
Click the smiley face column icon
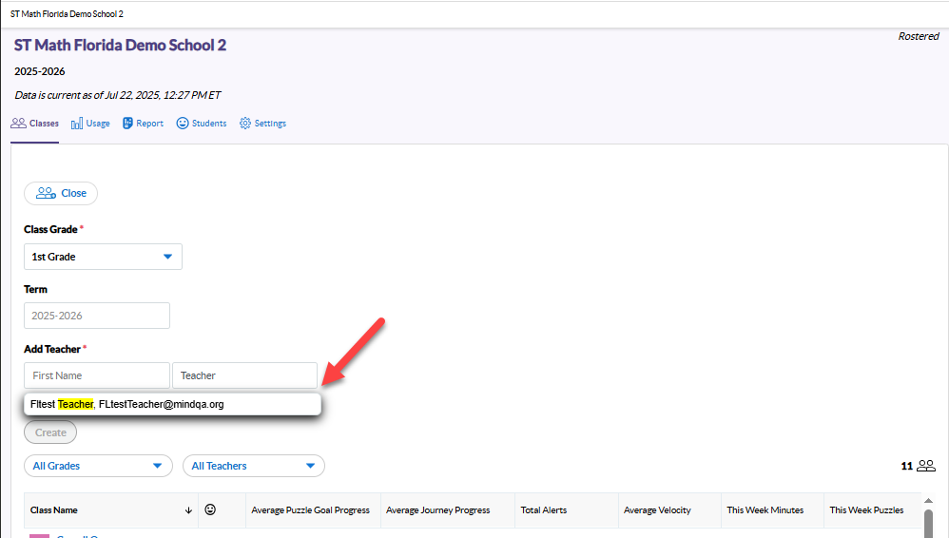coord(210,509)
